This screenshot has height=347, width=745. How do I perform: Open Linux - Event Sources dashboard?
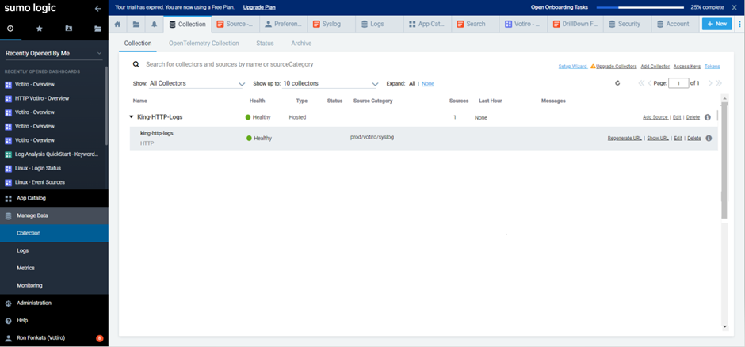40,182
